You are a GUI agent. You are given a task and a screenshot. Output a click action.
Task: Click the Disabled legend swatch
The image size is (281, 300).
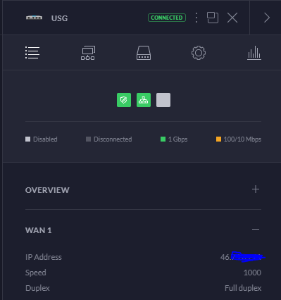tap(28, 139)
